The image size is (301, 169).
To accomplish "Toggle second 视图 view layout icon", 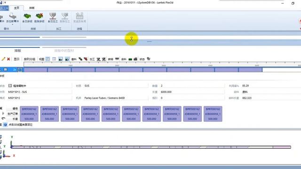I will tap(54, 59).
